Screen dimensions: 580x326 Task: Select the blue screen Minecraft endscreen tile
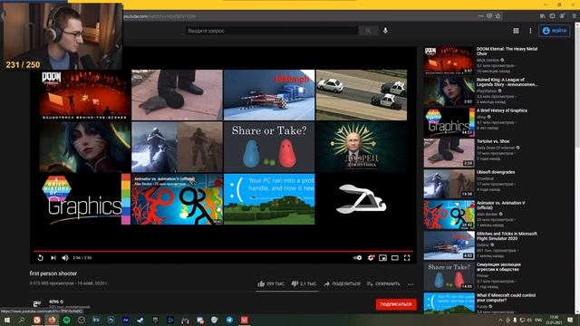269,199
